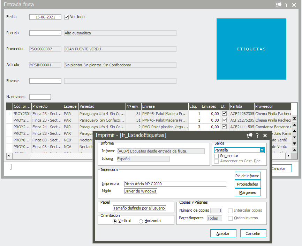Click the Parcela input field

pyautogui.click(x=45, y=33)
